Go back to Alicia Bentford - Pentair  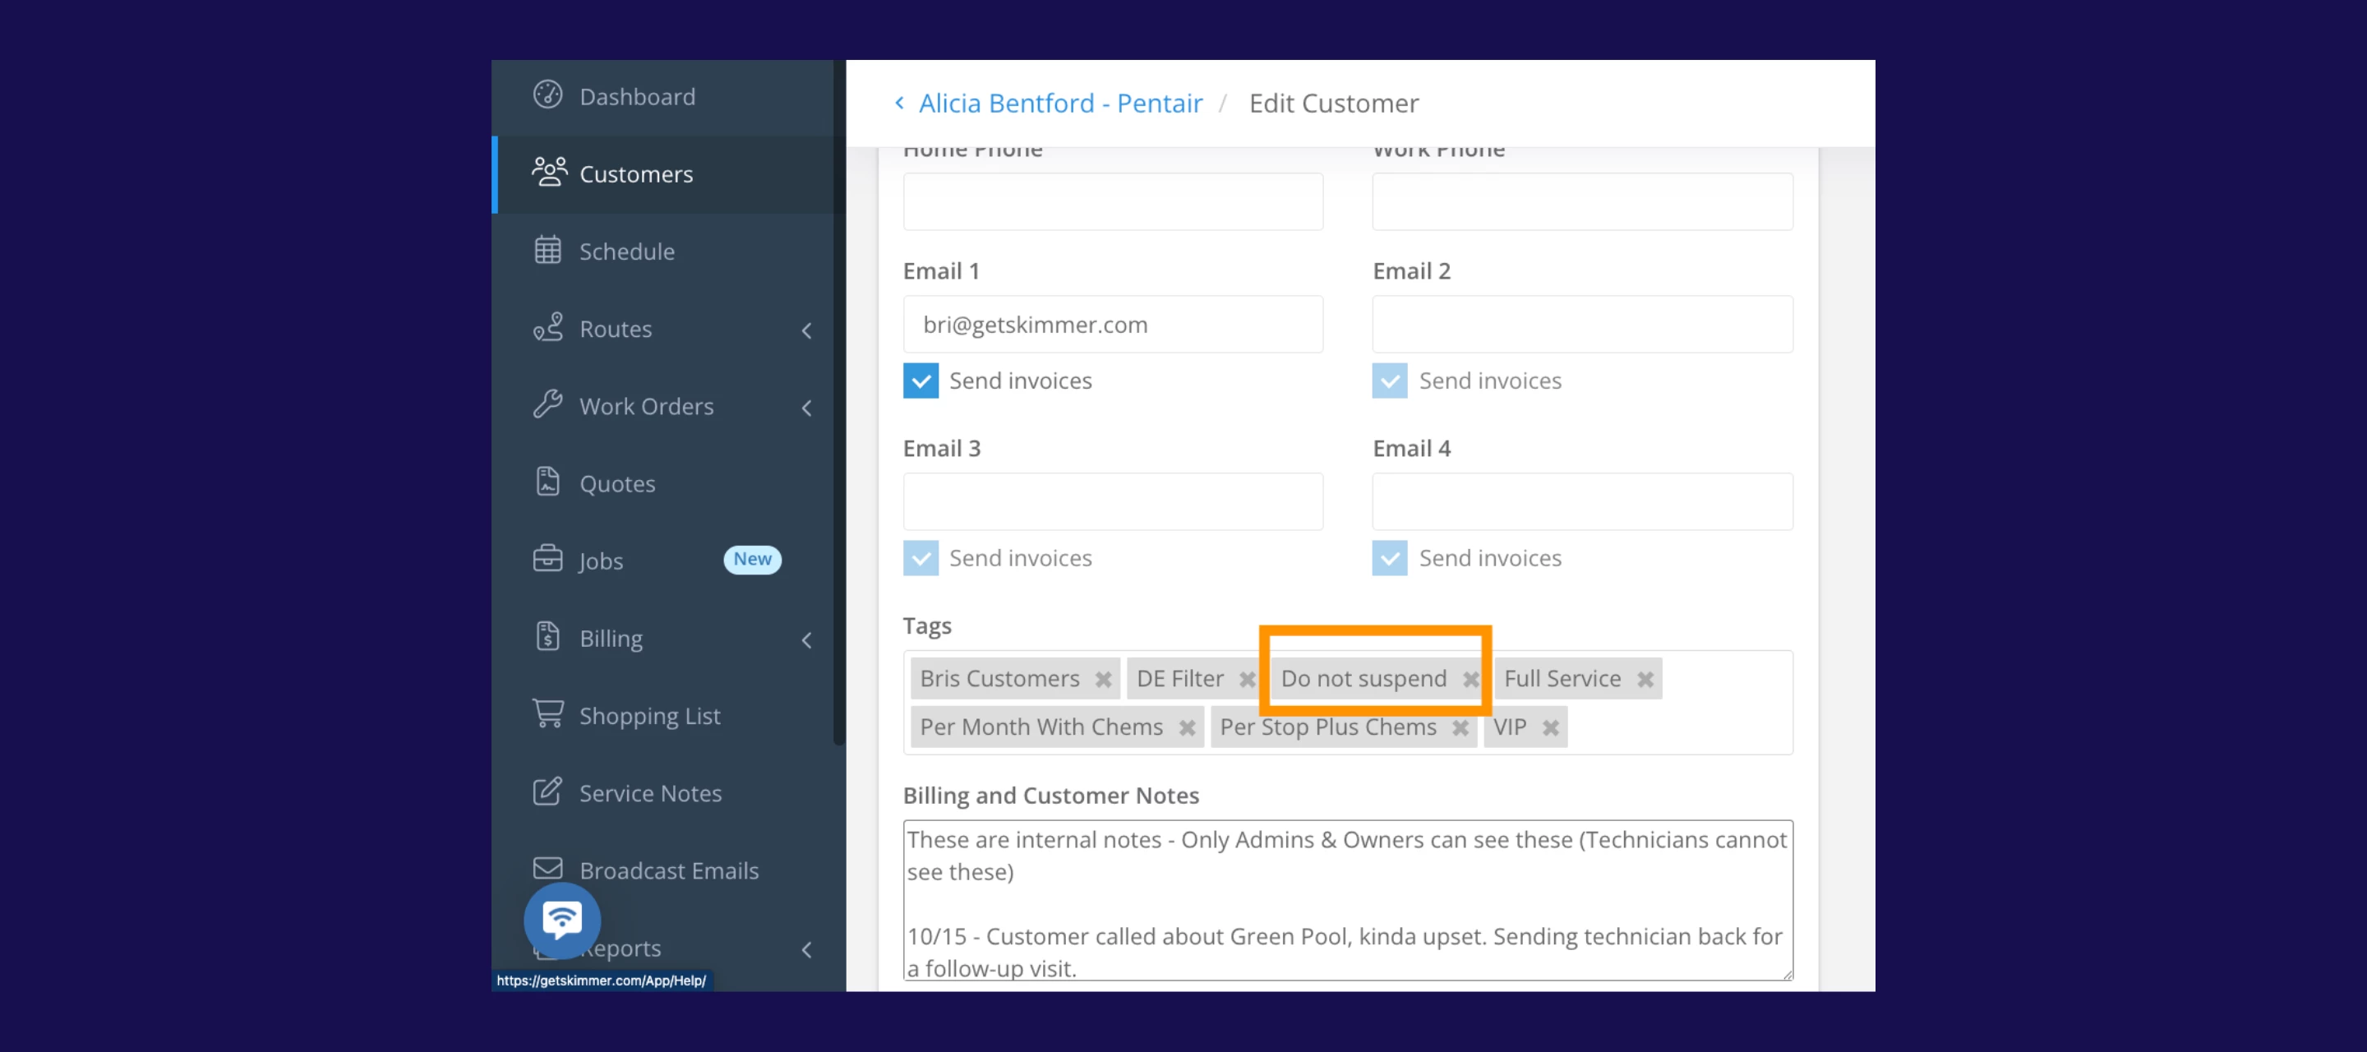(x=1059, y=103)
